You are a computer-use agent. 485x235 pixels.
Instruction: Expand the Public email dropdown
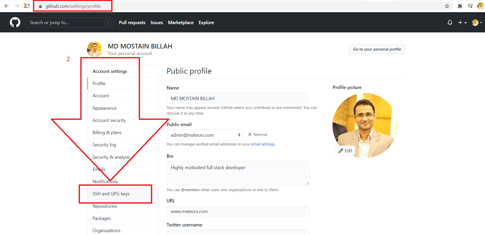pos(205,135)
